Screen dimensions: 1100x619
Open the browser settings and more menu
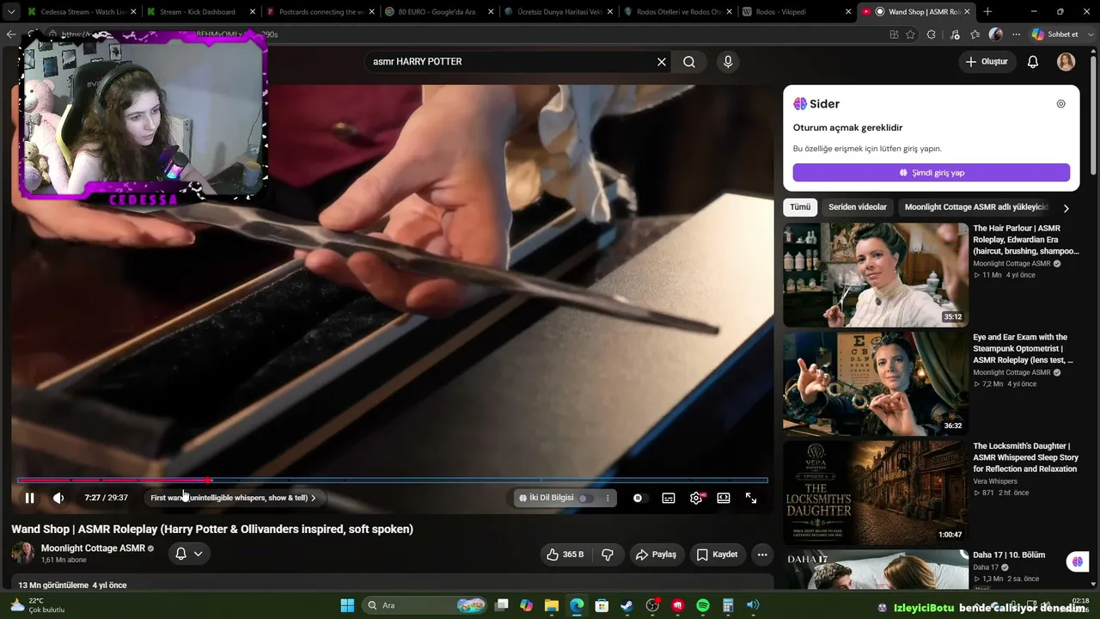(x=1017, y=34)
